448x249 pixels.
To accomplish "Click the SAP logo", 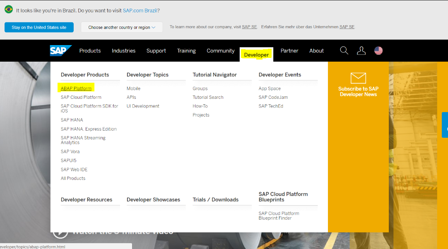I will 60,50.
